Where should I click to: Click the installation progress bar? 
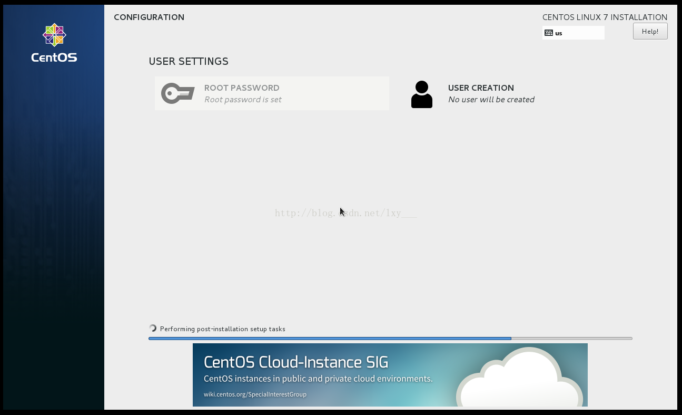pos(390,339)
